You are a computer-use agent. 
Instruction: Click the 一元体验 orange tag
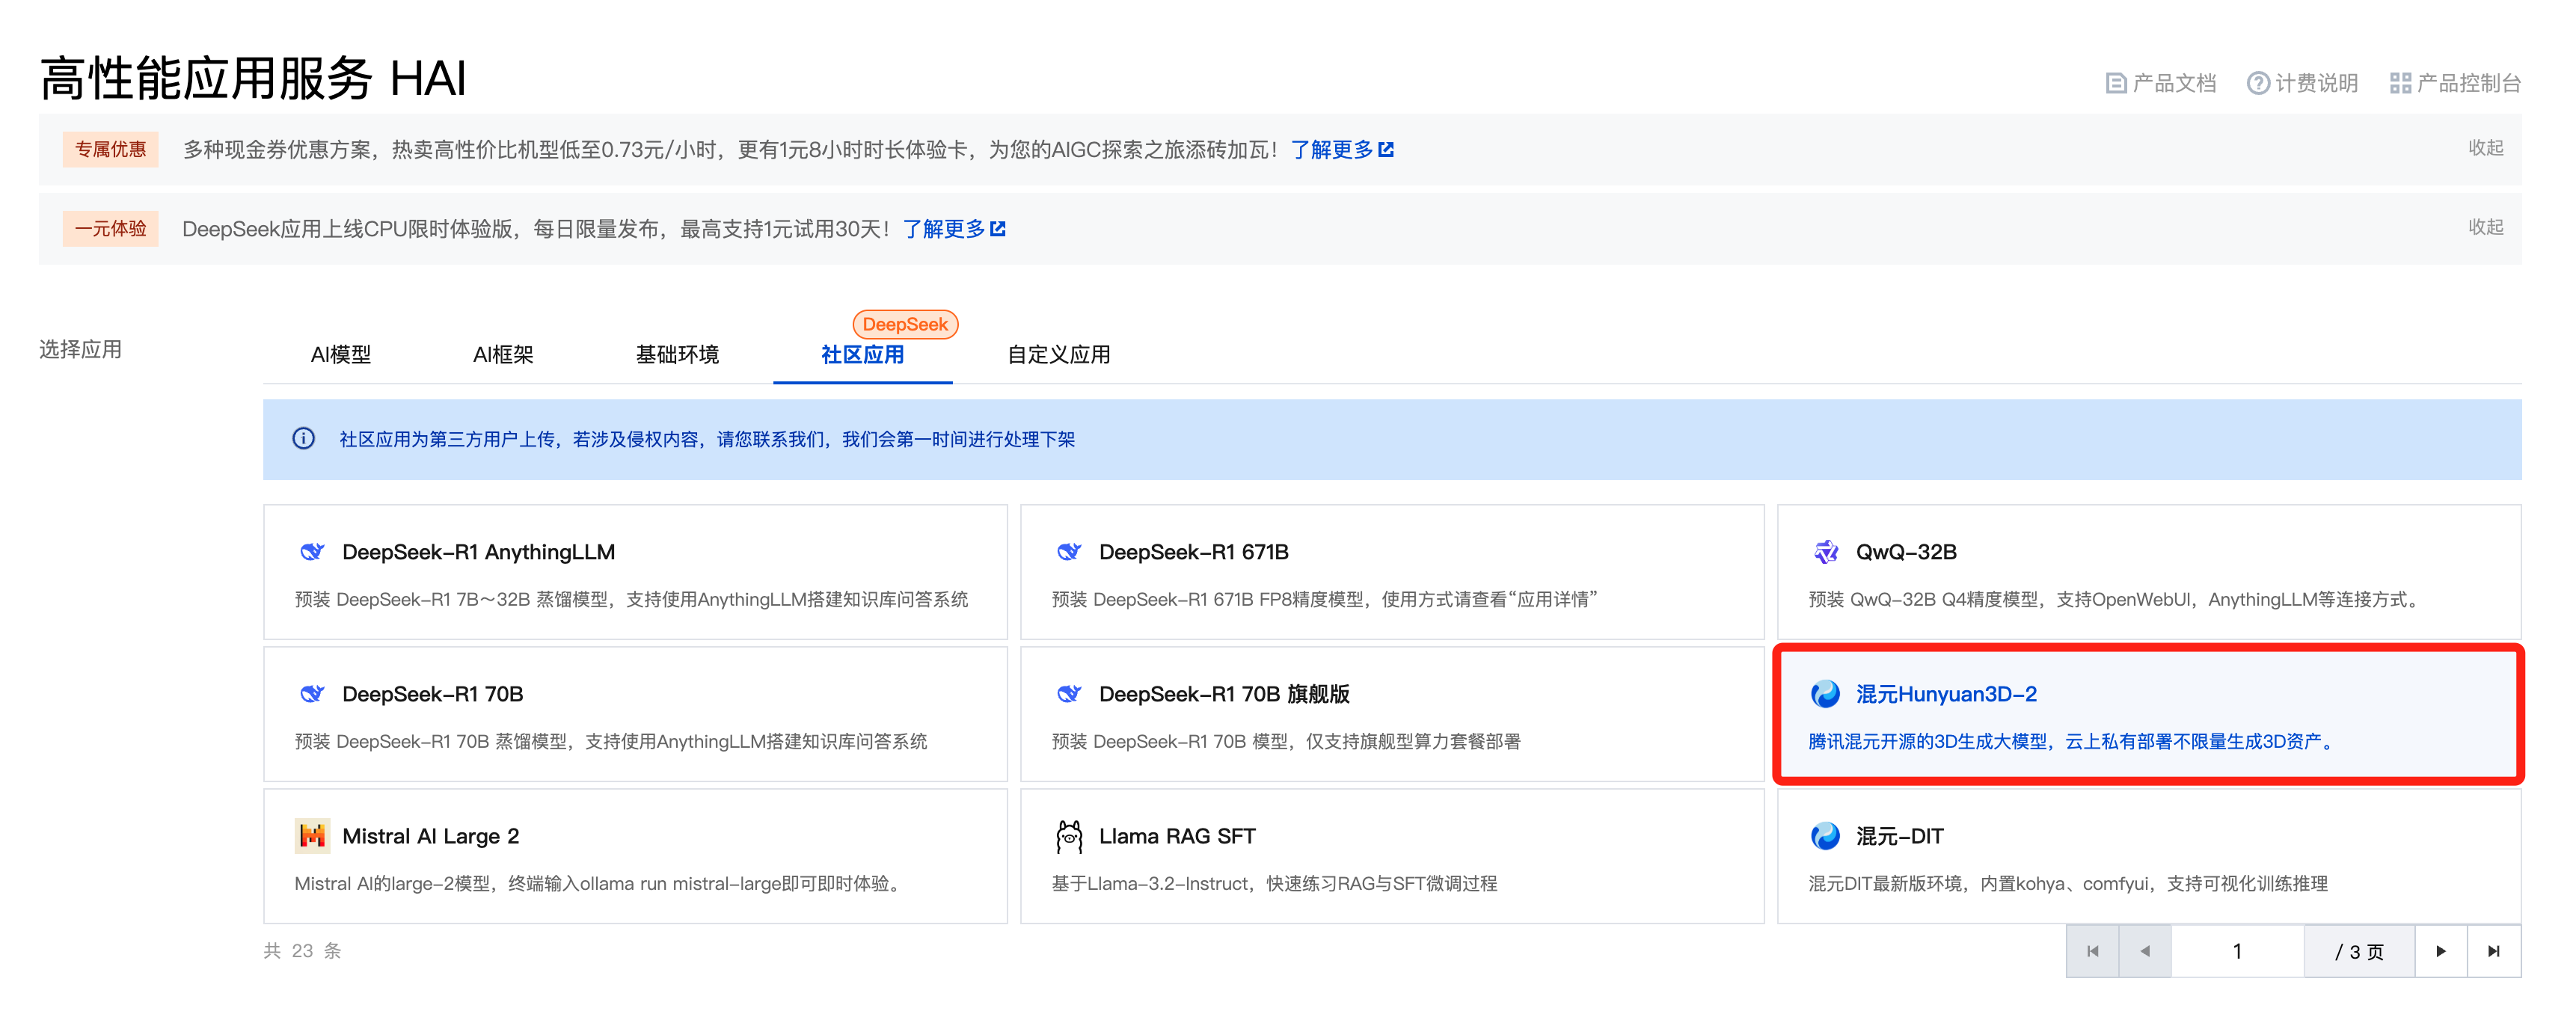110,228
